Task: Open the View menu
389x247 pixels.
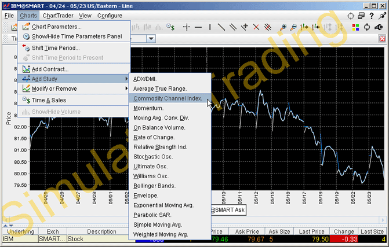Action: click(85, 16)
